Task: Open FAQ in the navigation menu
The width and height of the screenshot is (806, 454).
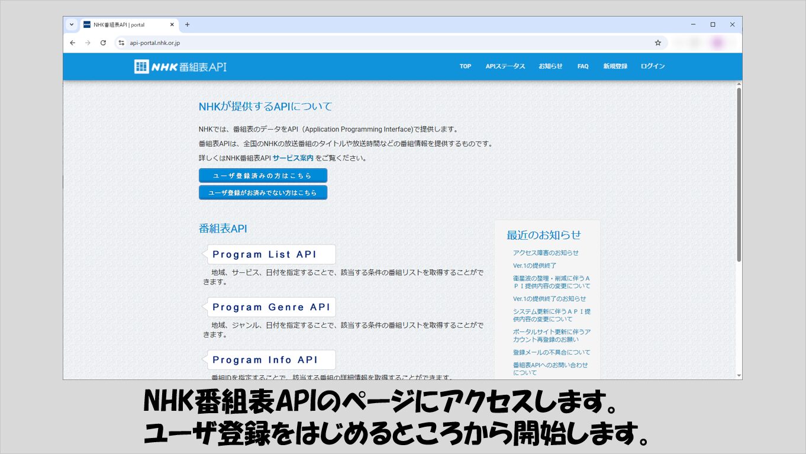Action: (583, 66)
